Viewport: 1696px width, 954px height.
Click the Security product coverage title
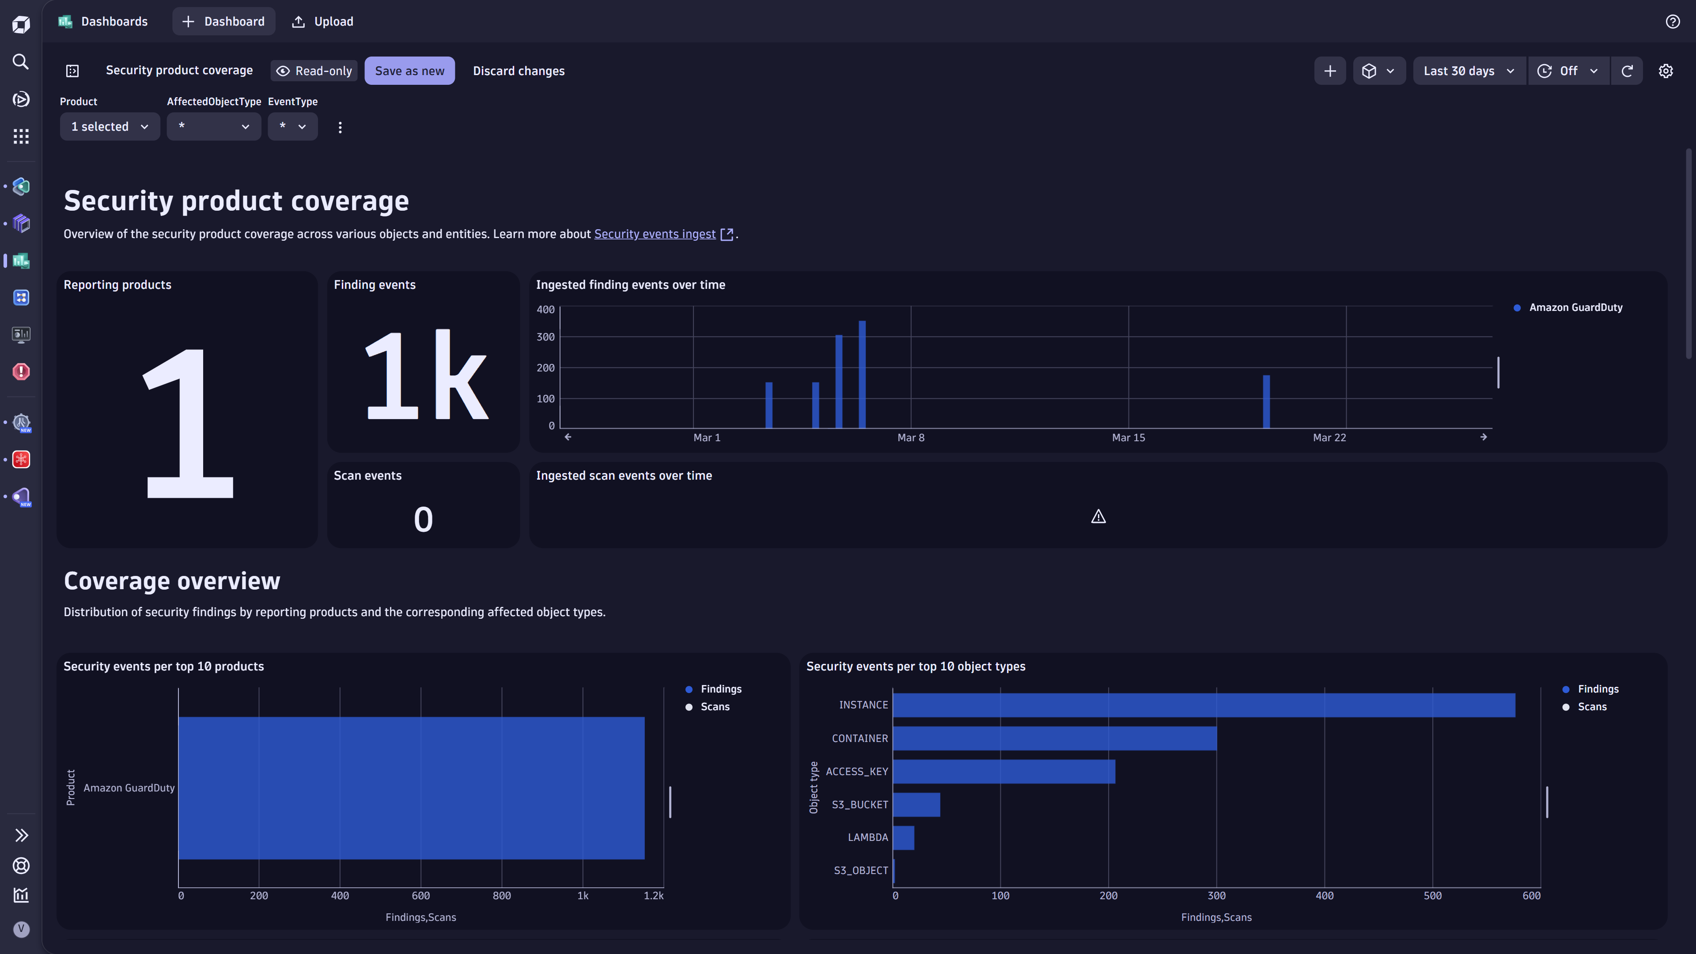[236, 201]
